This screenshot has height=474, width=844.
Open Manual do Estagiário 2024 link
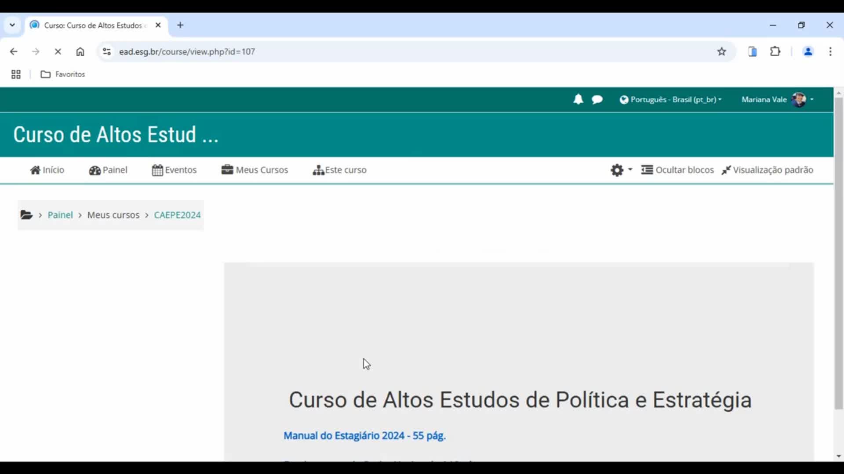364,436
